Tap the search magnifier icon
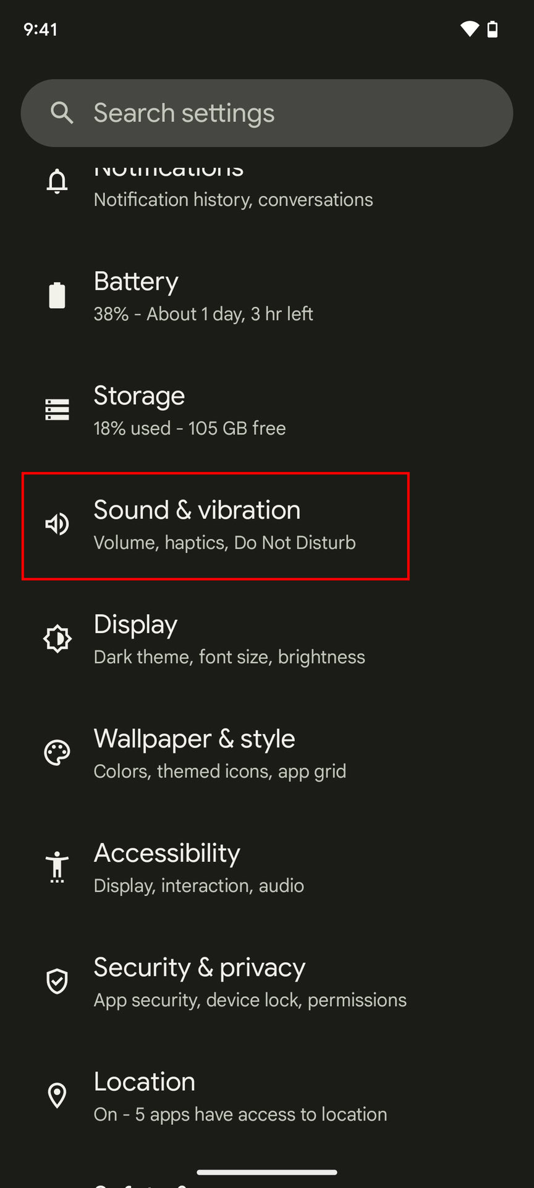Screen dimensions: 534x1188 (62, 113)
